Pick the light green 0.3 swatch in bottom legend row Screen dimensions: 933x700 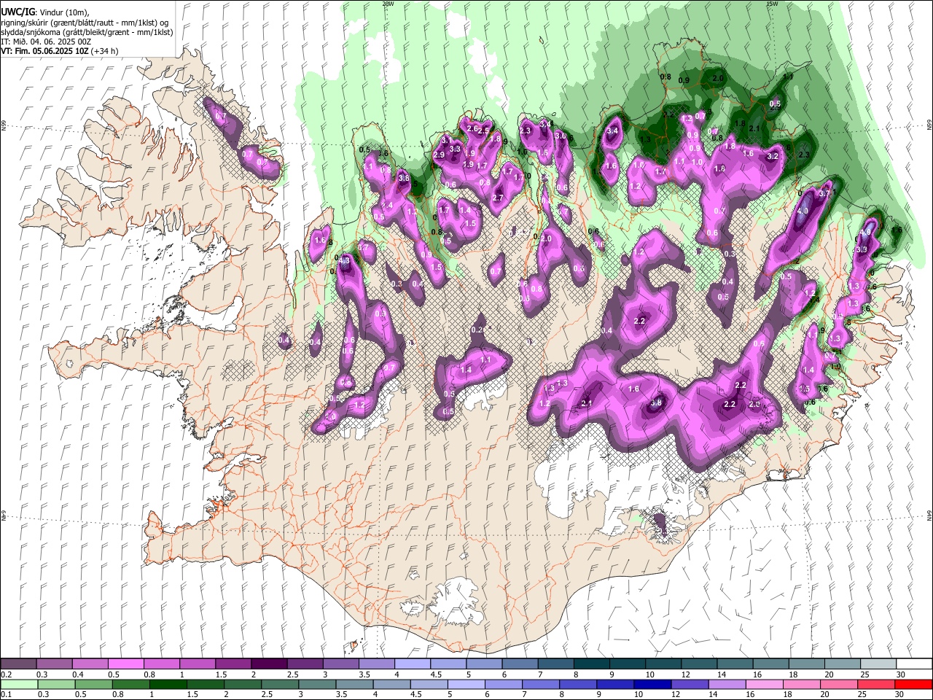click(x=56, y=684)
